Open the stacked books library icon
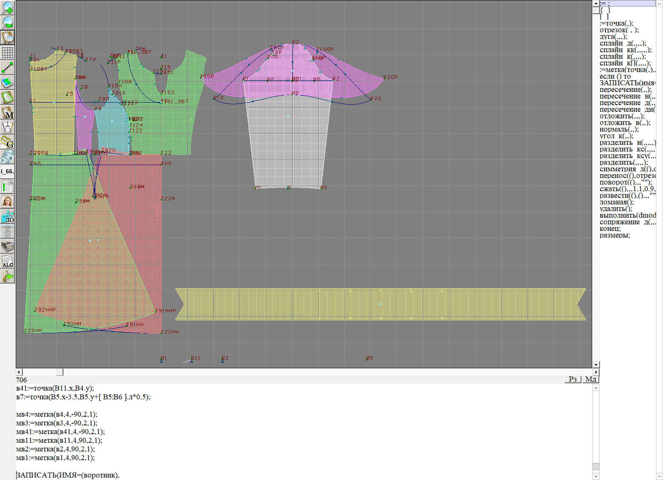The height and width of the screenshot is (480, 663). pyautogui.click(x=7, y=246)
